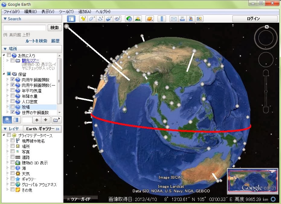
Task: Add an image overlay using toolbar icon
Action: coord(109,19)
